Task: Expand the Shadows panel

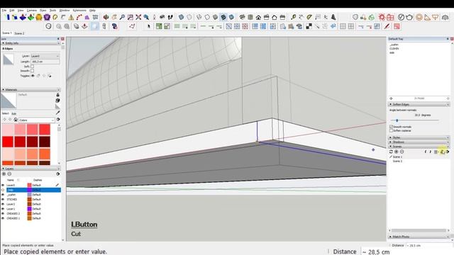Action: 419,142
